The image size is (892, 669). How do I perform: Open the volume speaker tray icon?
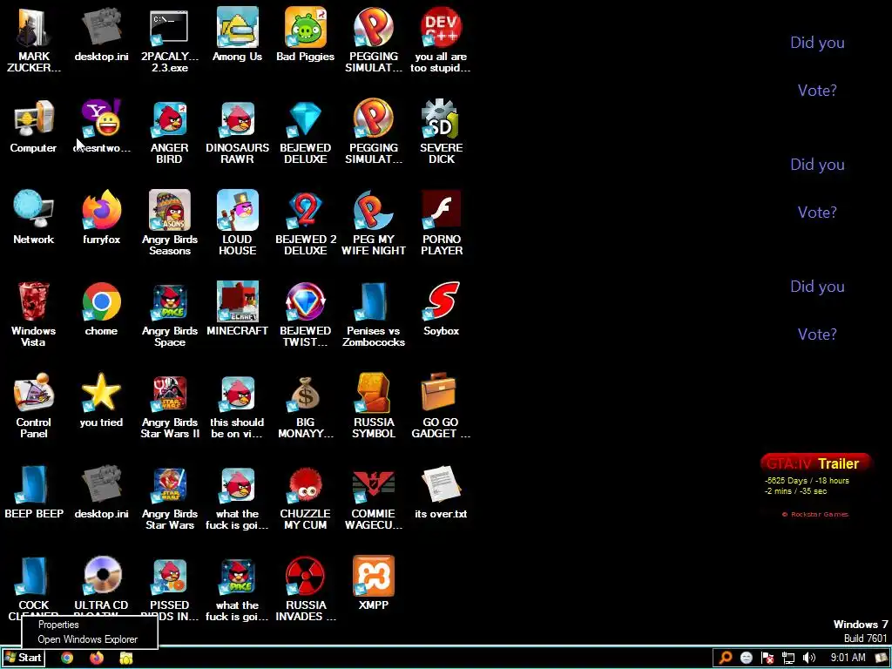[809, 658]
